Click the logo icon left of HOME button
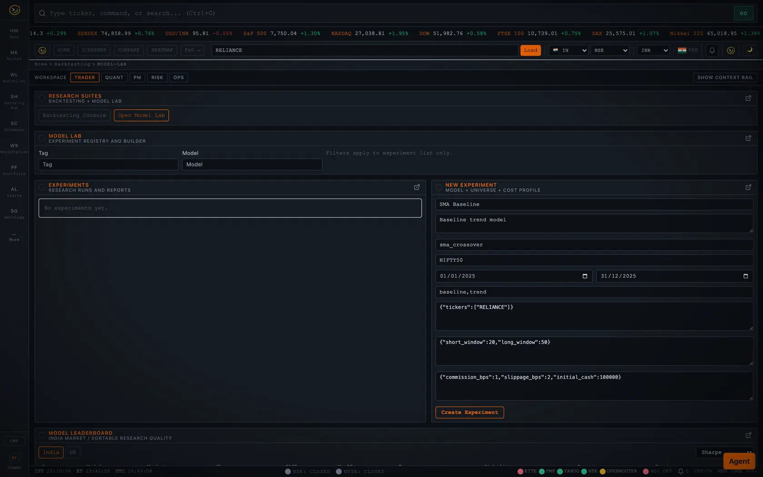763x477 pixels. pyautogui.click(x=42, y=50)
